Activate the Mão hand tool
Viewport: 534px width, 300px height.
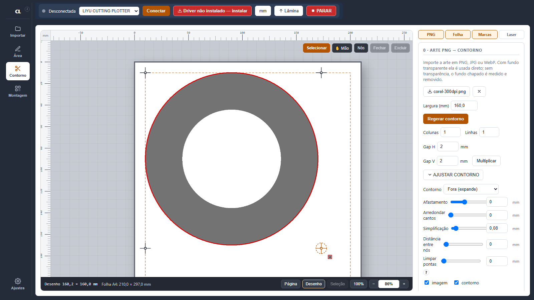click(x=342, y=48)
